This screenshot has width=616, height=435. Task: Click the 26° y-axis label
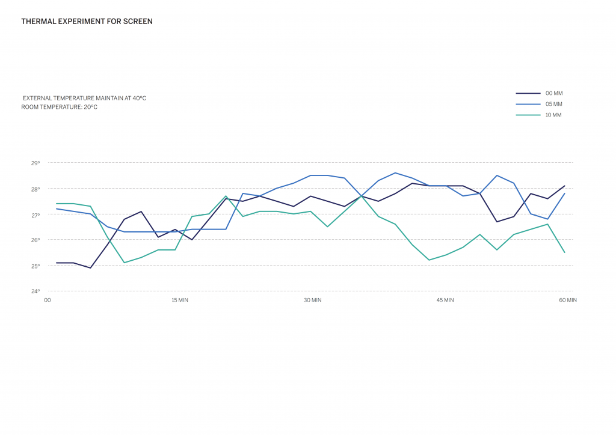36,240
